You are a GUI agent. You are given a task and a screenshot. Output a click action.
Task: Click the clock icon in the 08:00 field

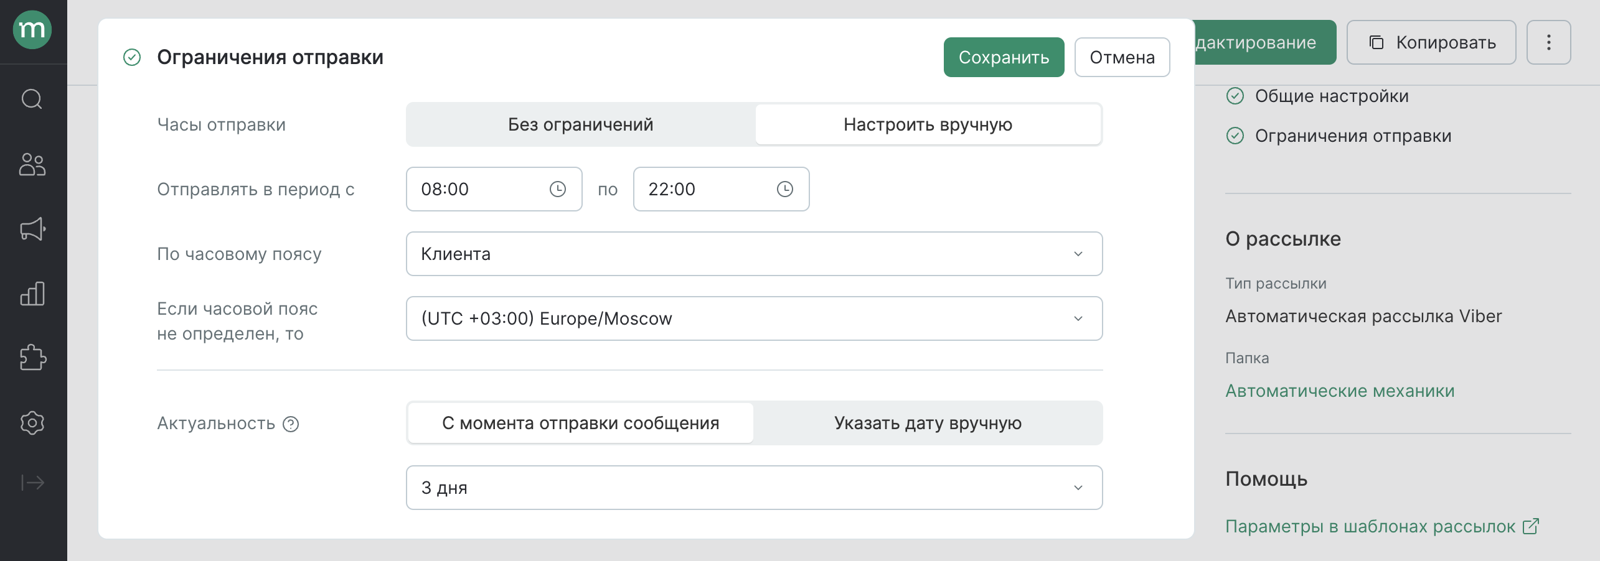pyautogui.click(x=558, y=189)
